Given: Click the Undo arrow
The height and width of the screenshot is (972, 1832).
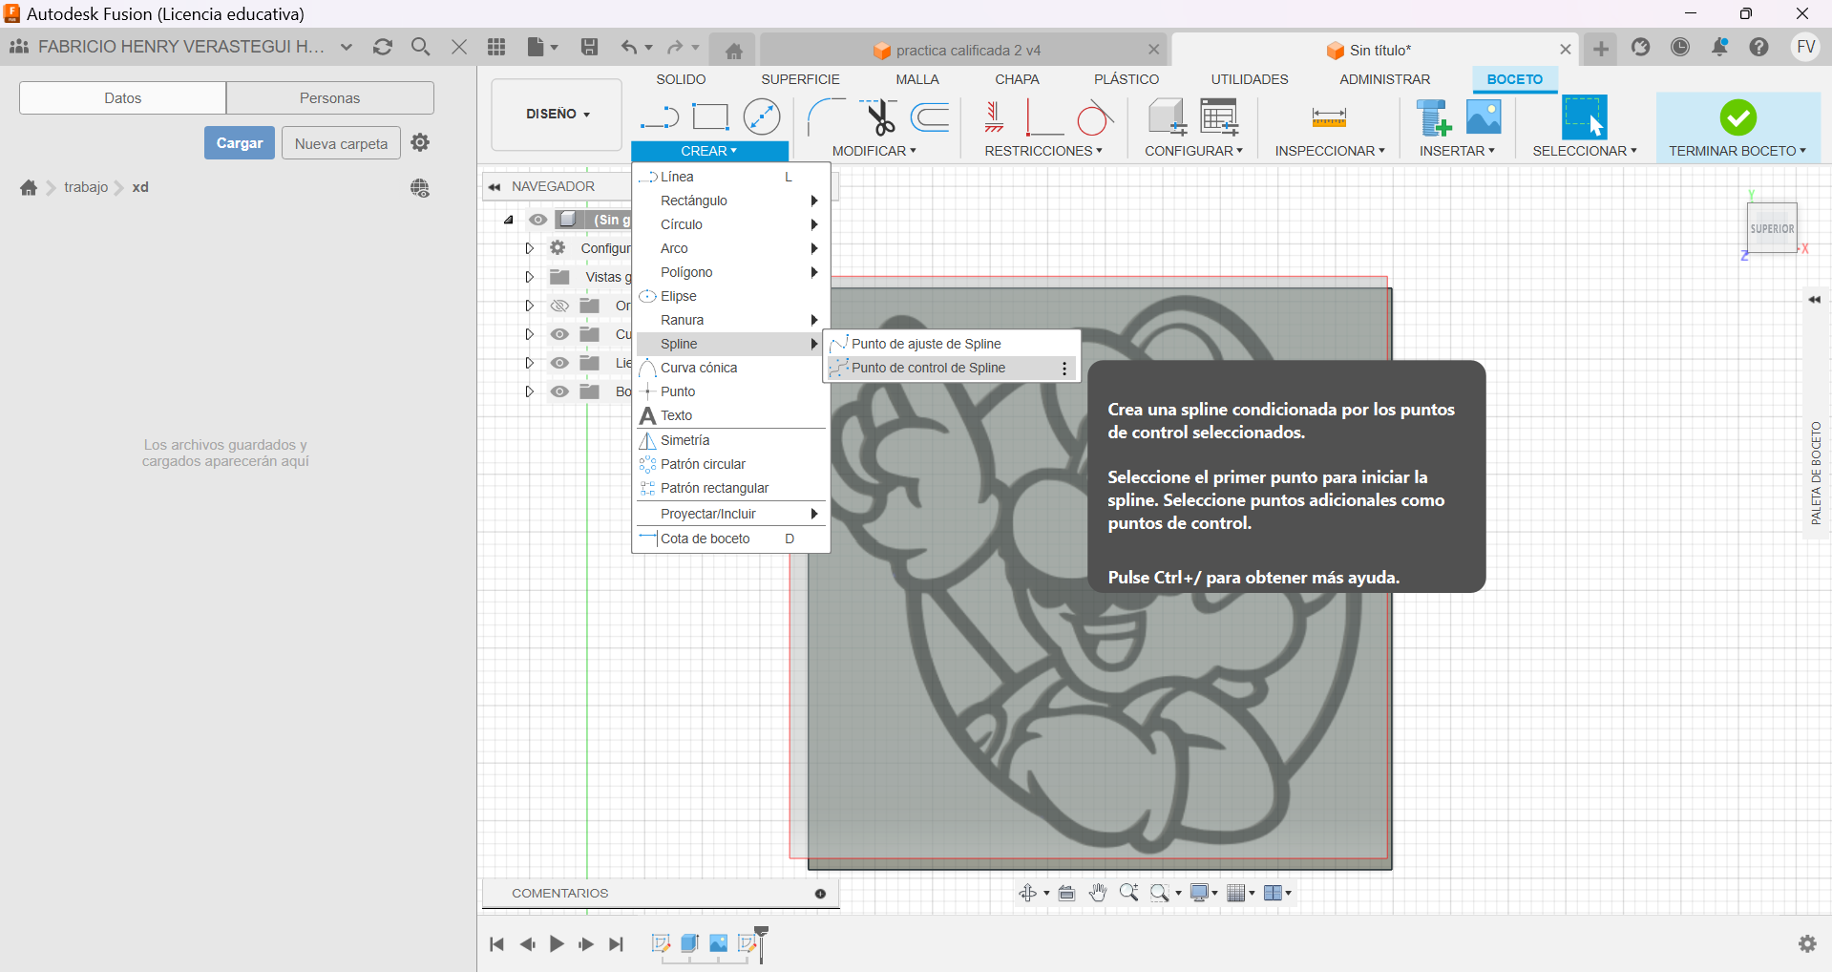Looking at the screenshot, I should click(628, 47).
